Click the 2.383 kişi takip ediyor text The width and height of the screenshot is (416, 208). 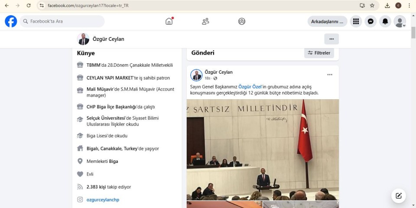109,187
